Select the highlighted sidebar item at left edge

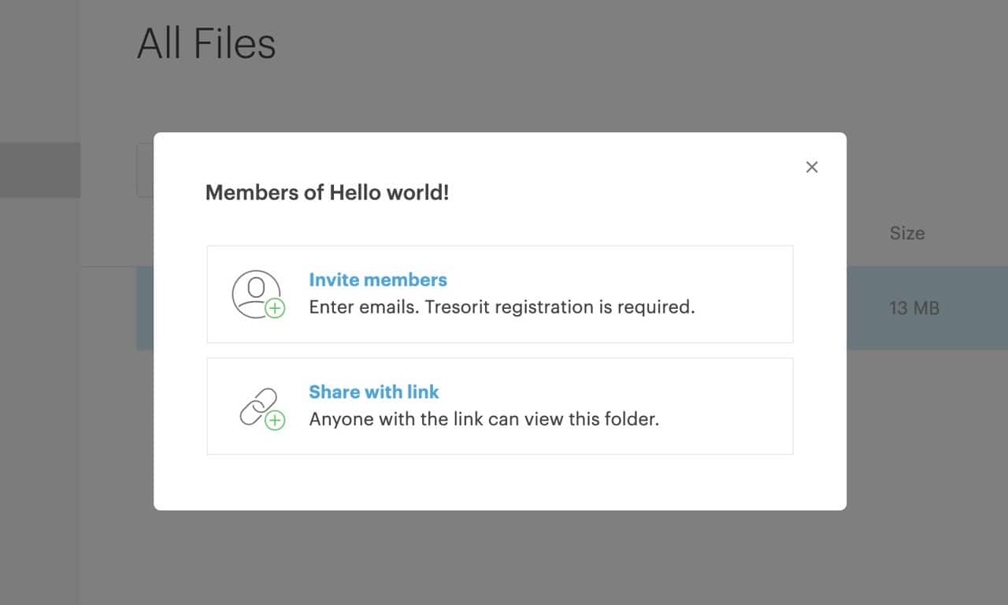[40, 170]
